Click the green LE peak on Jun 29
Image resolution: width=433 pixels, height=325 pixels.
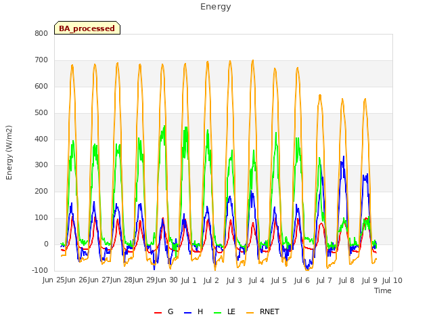point(164,127)
